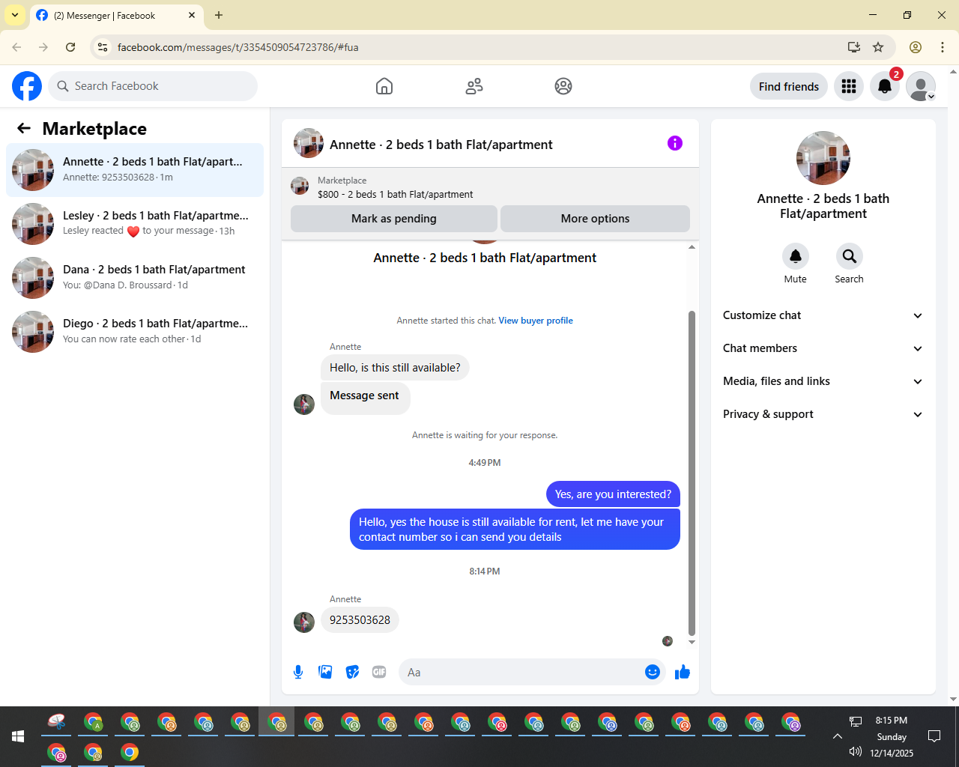959x767 pixels.
Task: Click the chat scrollbar thumb
Action: click(692, 472)
